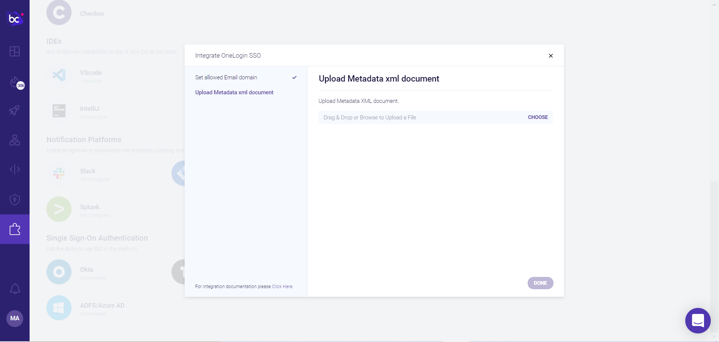Select Set allowed Email domain step
The image size is (719, 342).
226,77
